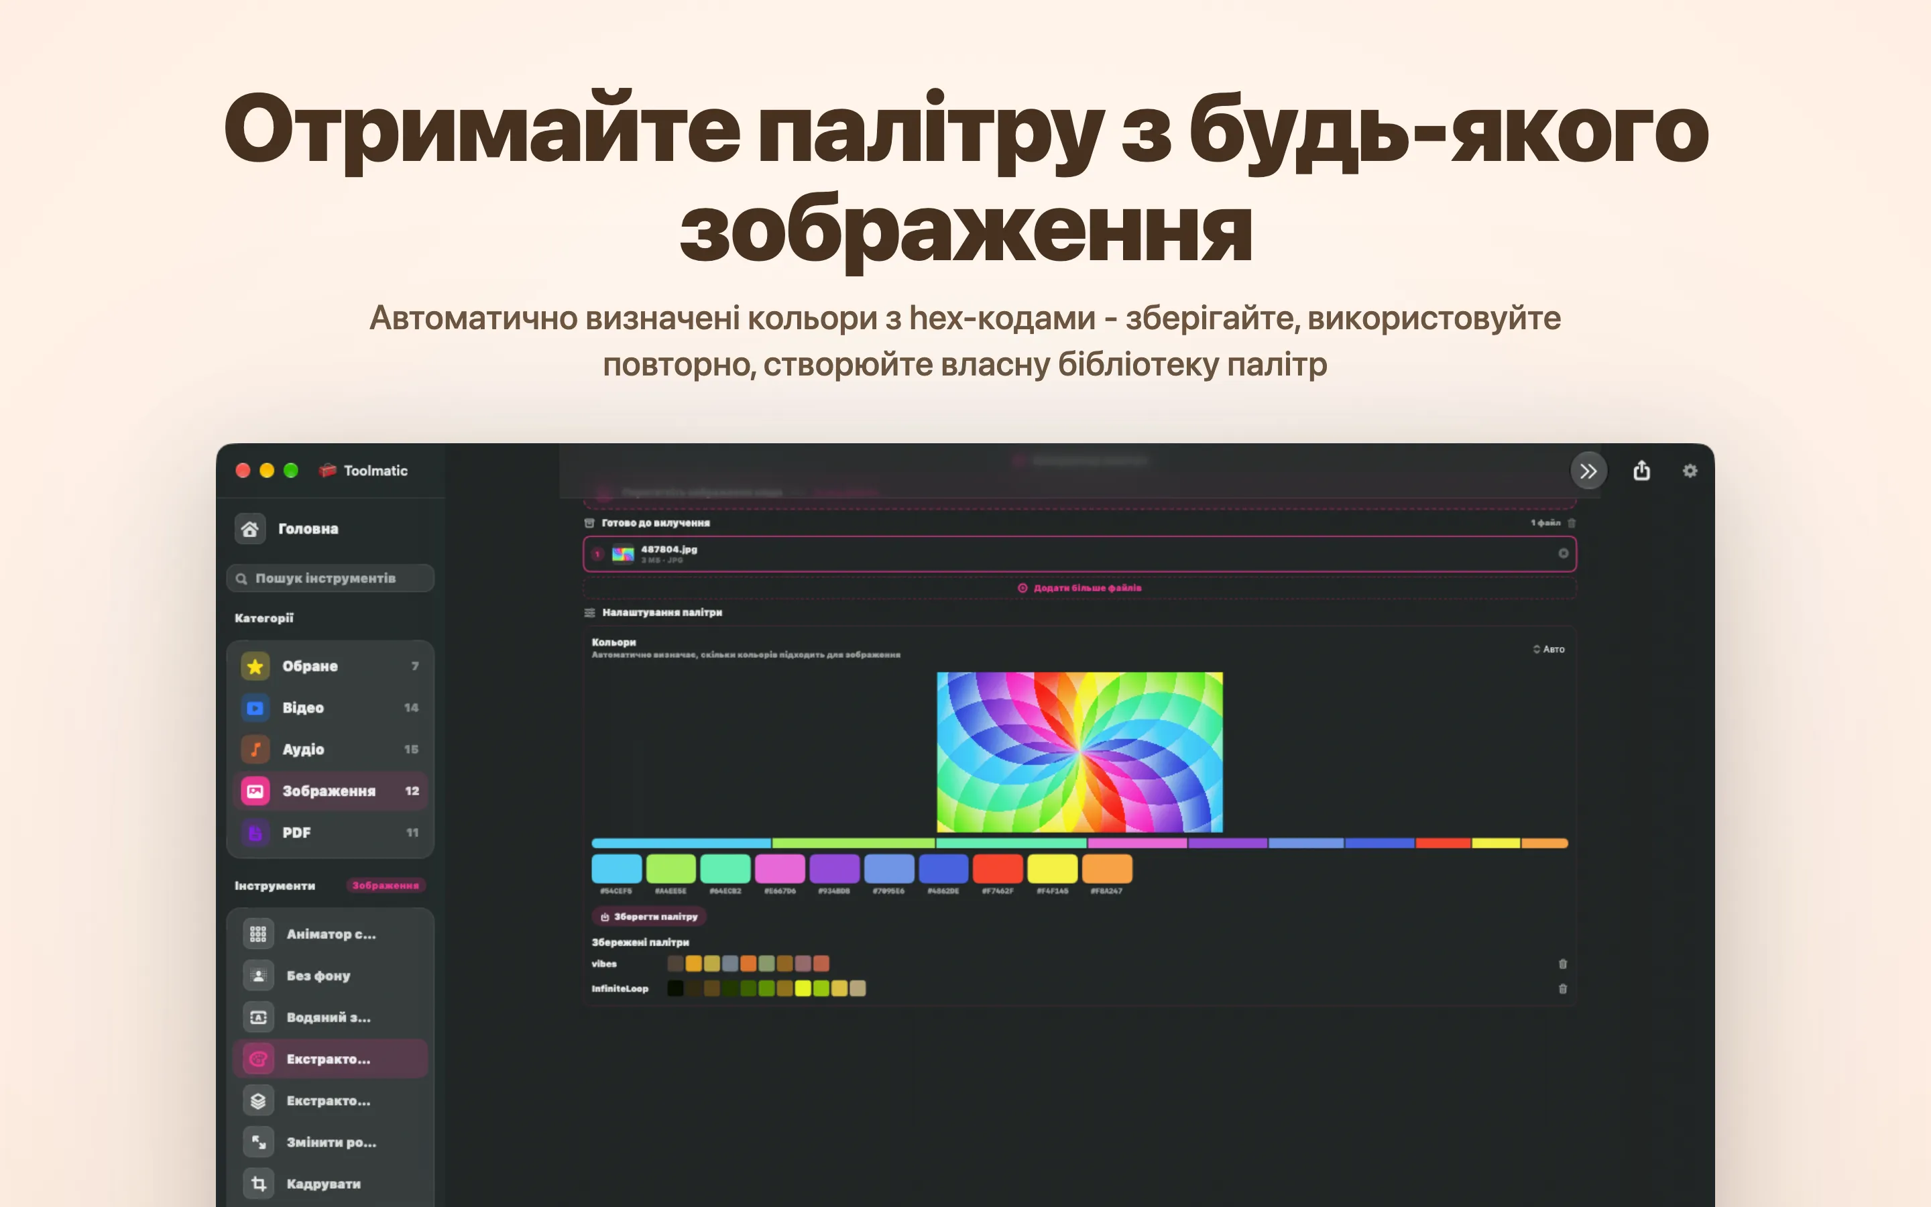This screenshot has height=1207, width=1931.
Task: Delete the InfiniteLoop saved palette
Action: click(1562, 988)
